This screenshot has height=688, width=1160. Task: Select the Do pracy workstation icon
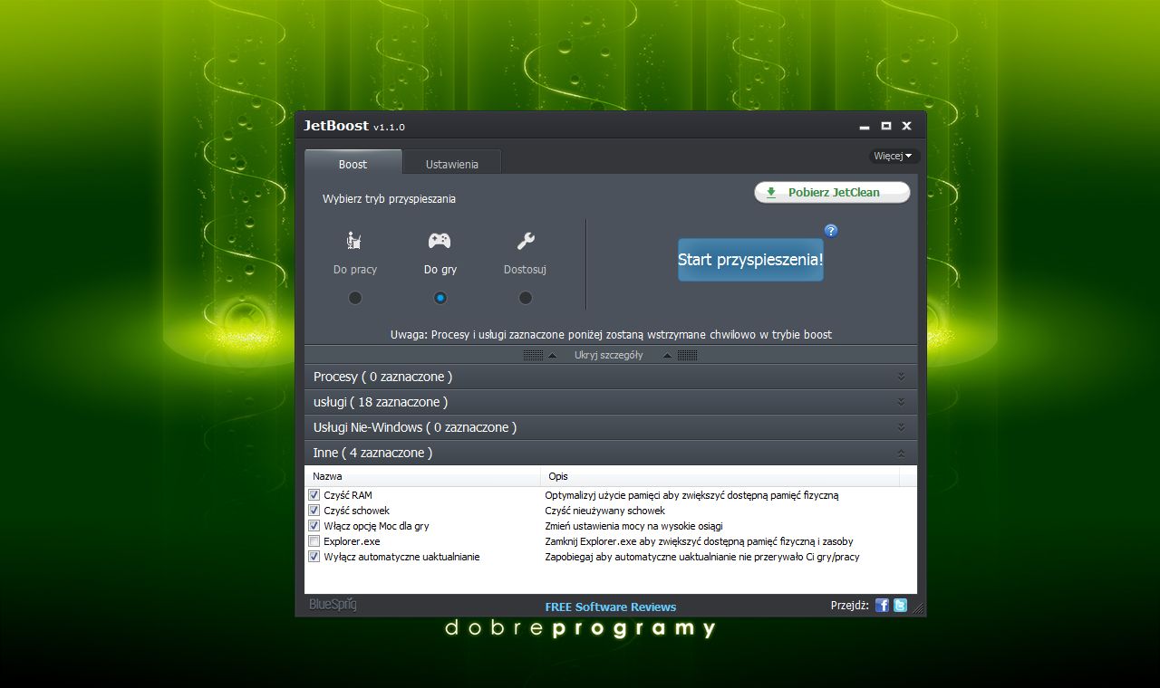pos(354,241)
